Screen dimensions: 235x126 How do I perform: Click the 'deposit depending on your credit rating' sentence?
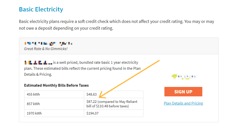pyautogui.click(x=66, y=28)
